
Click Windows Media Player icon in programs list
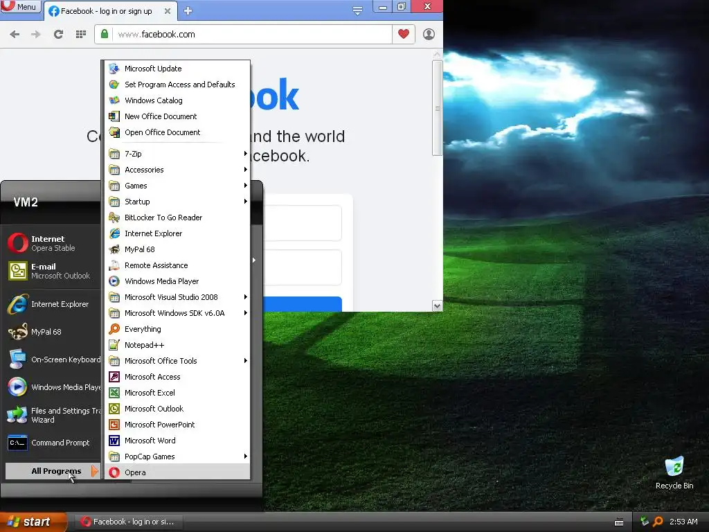coord(114,281)
